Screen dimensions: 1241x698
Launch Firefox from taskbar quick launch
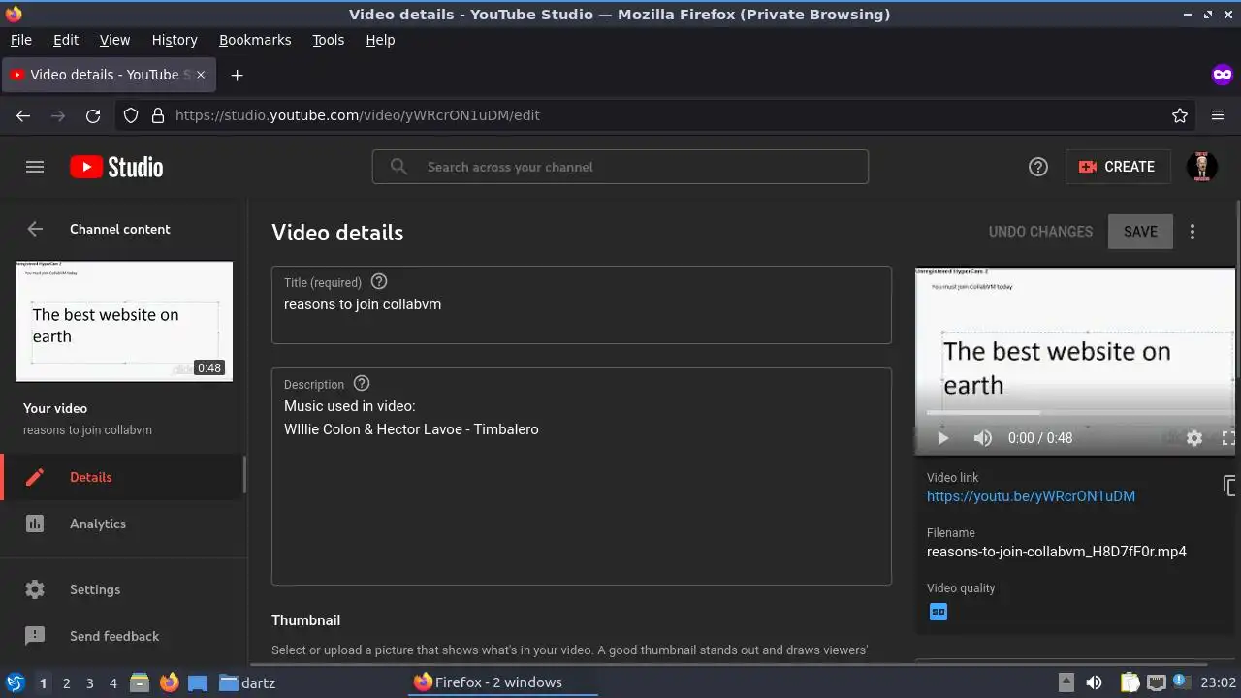[170, 682]
